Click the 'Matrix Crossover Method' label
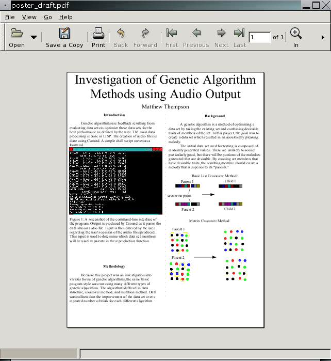The width and height of the screenshot is (331, 361). pos(209,221)
